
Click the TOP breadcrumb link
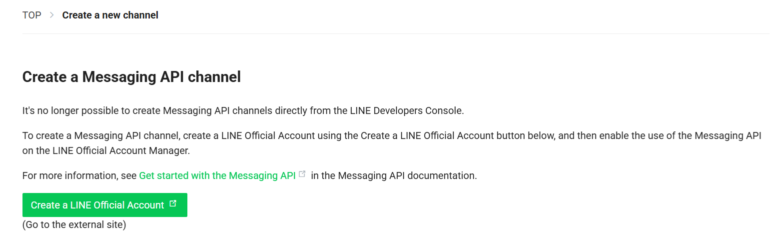[31, 15]
